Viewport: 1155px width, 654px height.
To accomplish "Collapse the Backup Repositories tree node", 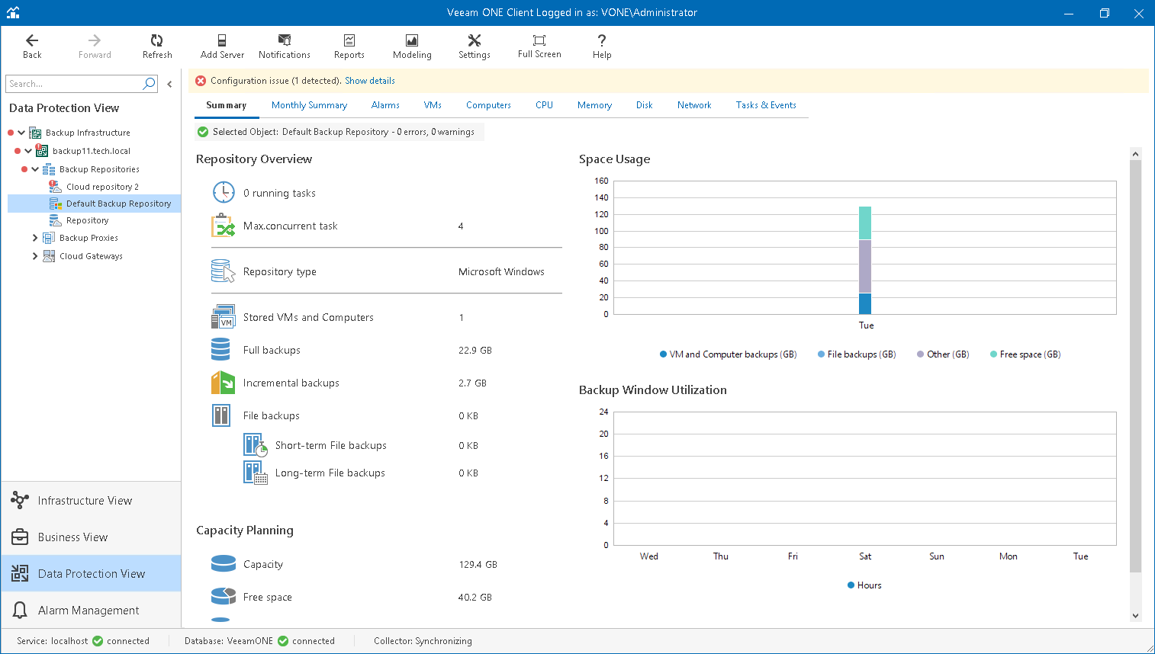I will [35, 169].
